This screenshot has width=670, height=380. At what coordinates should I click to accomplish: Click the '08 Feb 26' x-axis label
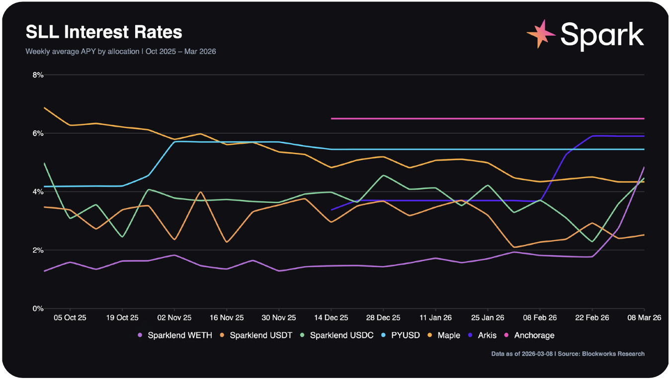540,317
